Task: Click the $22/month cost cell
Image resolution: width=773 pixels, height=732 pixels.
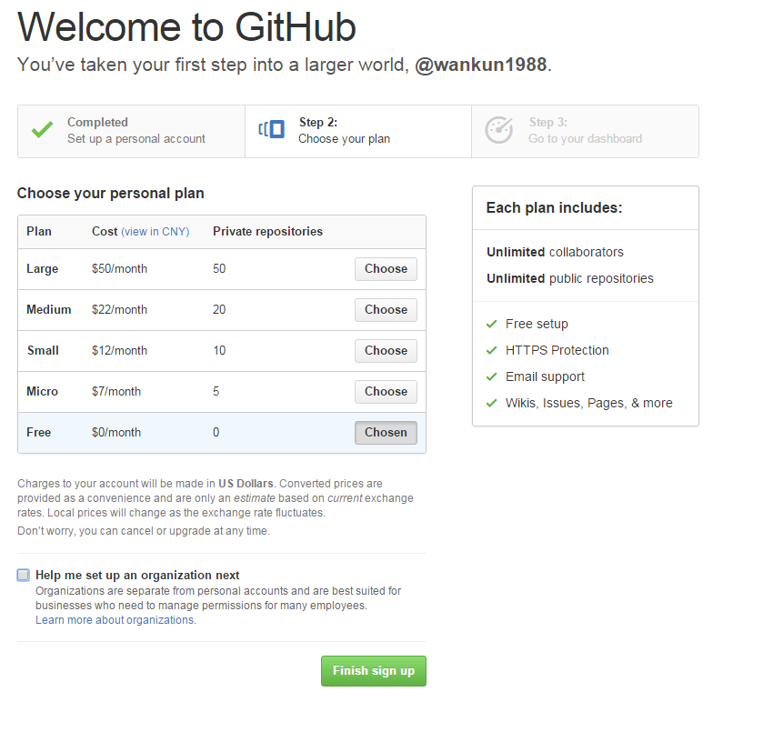Action: 120,309
